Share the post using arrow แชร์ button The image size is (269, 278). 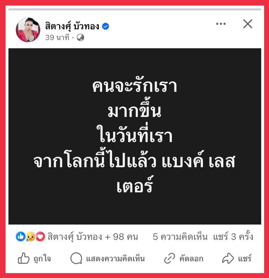click(x=237, y=258)
